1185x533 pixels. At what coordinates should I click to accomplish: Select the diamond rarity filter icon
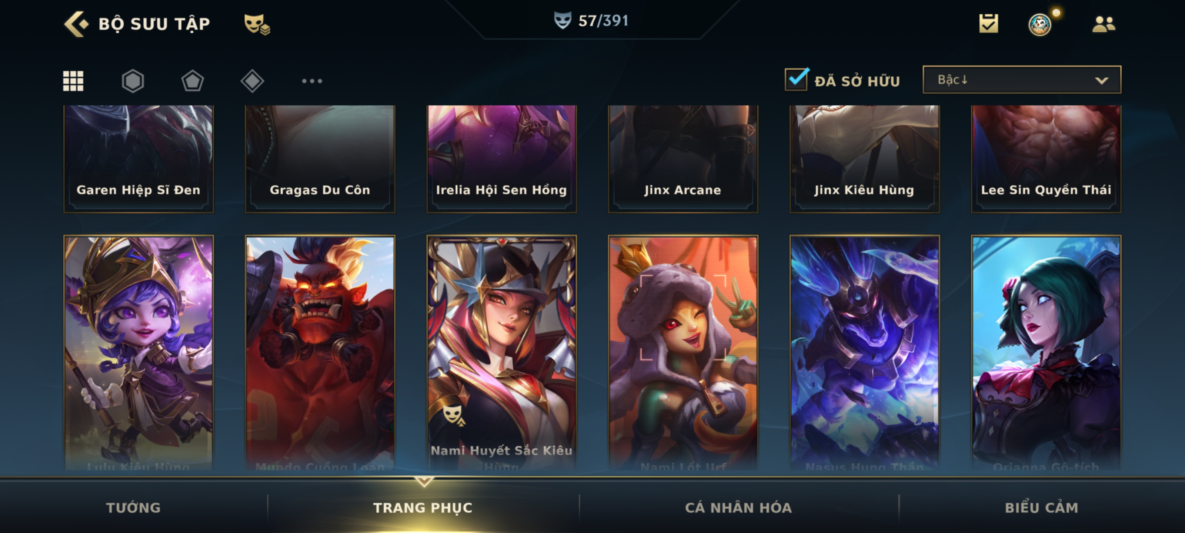click(x=252, y=81)
